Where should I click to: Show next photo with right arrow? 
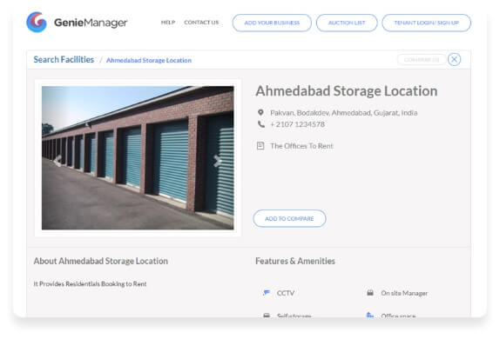[218, 161]
